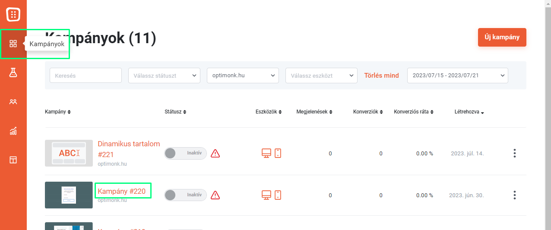Click the mobile device icon for Kampány #220
Viewport: 551px width, 230px height.
pyautogui.click(x=278, y=195)
